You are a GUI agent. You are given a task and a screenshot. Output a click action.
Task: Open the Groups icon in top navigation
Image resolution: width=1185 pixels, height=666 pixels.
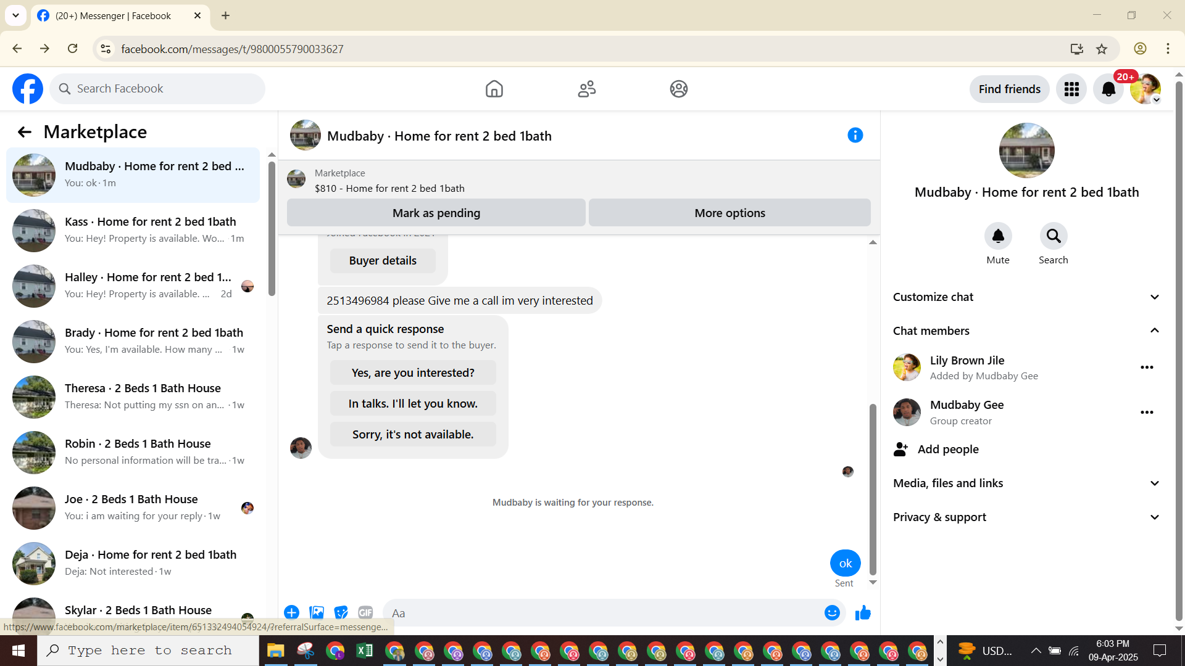(x=679, y=89)
